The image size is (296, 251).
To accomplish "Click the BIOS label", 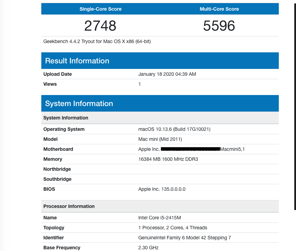I will coord(49,189).
